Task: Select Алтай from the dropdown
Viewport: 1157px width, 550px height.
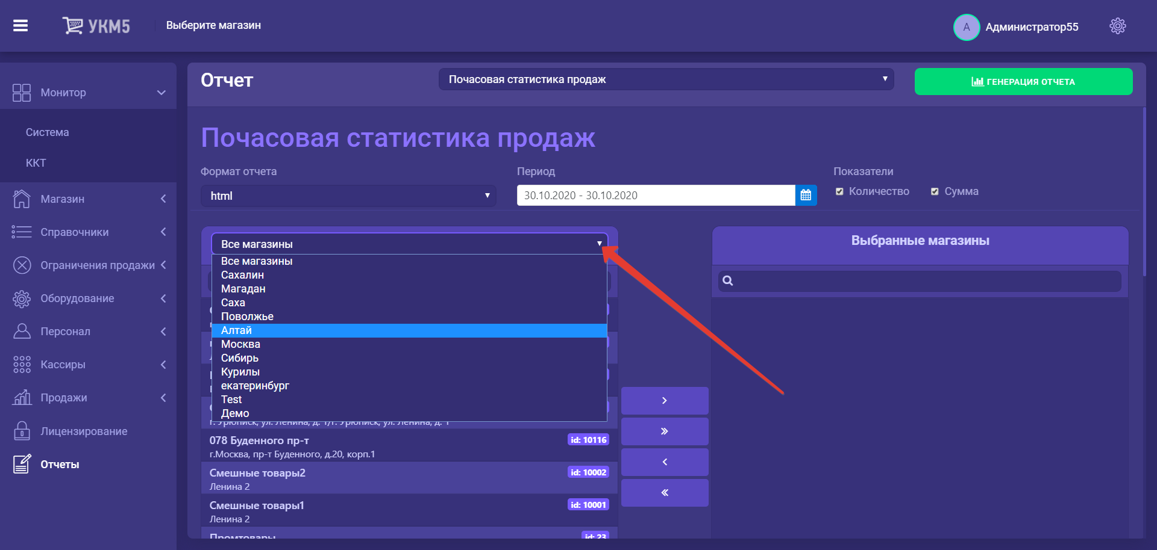Action: pos(409,330)
